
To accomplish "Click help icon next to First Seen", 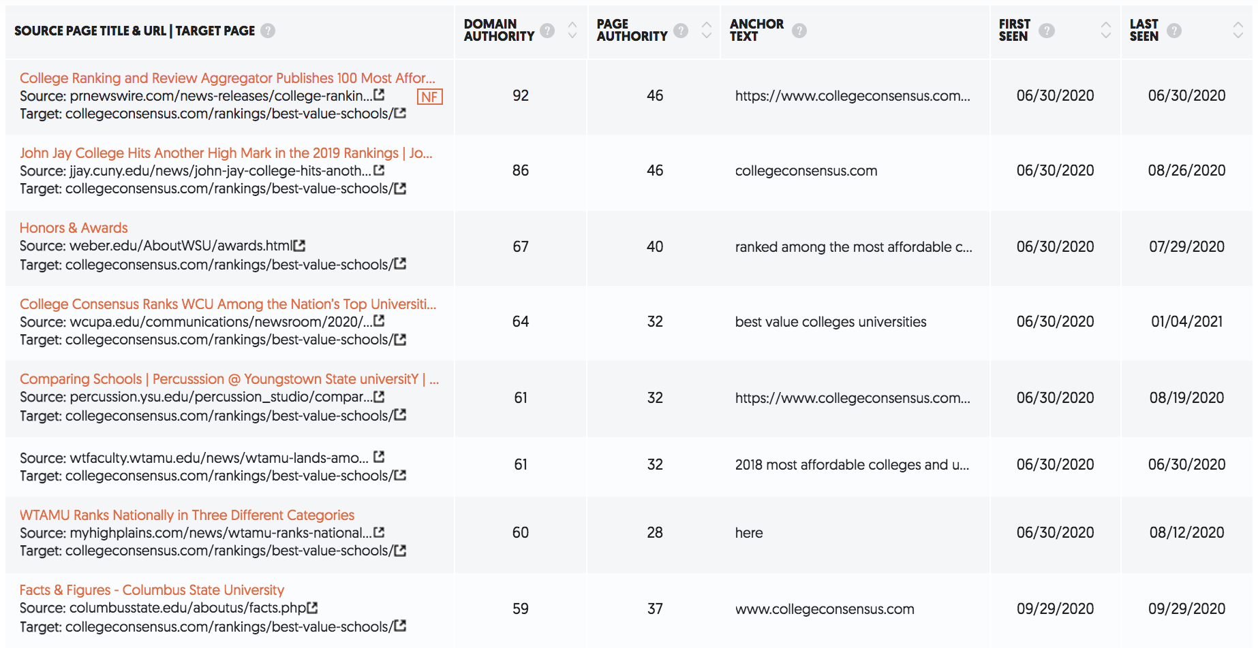I will 1047,31.
